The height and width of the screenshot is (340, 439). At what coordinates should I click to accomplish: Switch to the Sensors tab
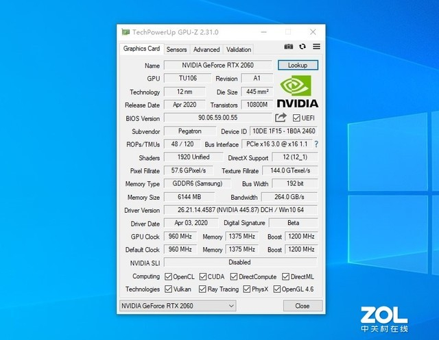[x=176, y=49]
